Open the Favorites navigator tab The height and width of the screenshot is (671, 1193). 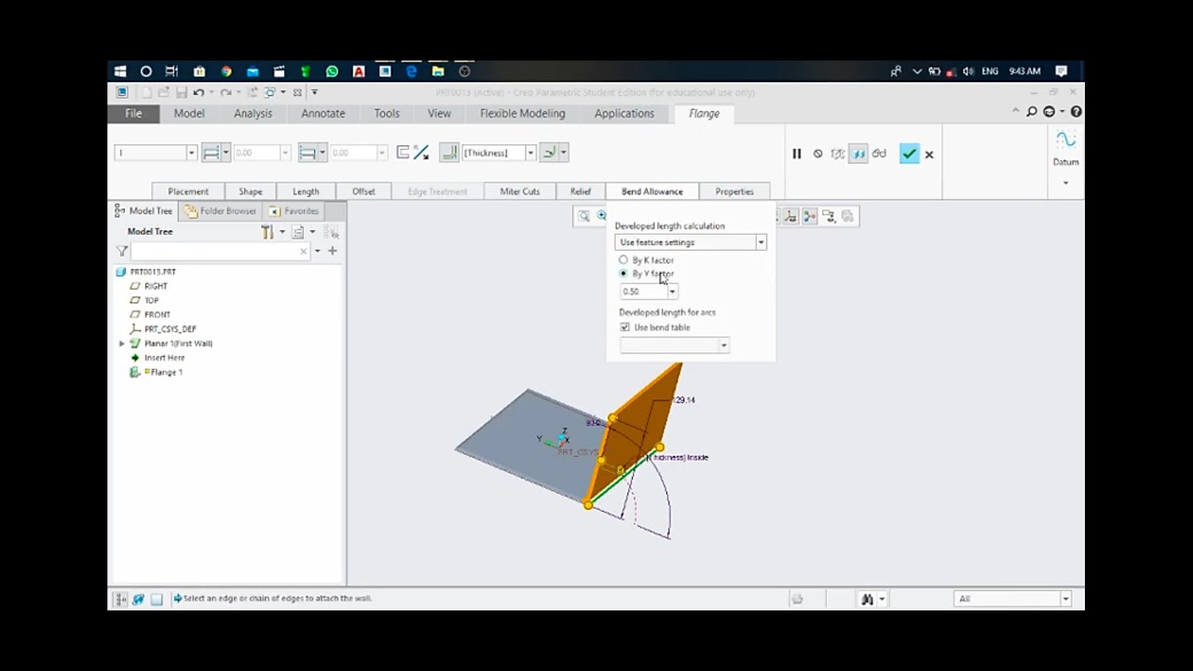tap(294, 211)
